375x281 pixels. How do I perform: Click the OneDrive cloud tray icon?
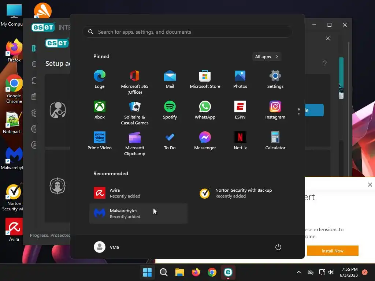tap(311, 272)
